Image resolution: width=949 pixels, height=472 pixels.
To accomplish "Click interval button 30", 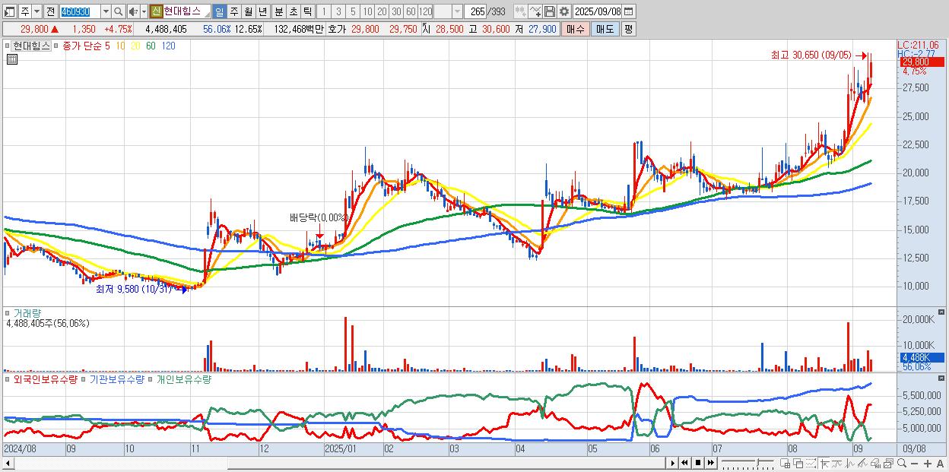I will pos(396,11).
